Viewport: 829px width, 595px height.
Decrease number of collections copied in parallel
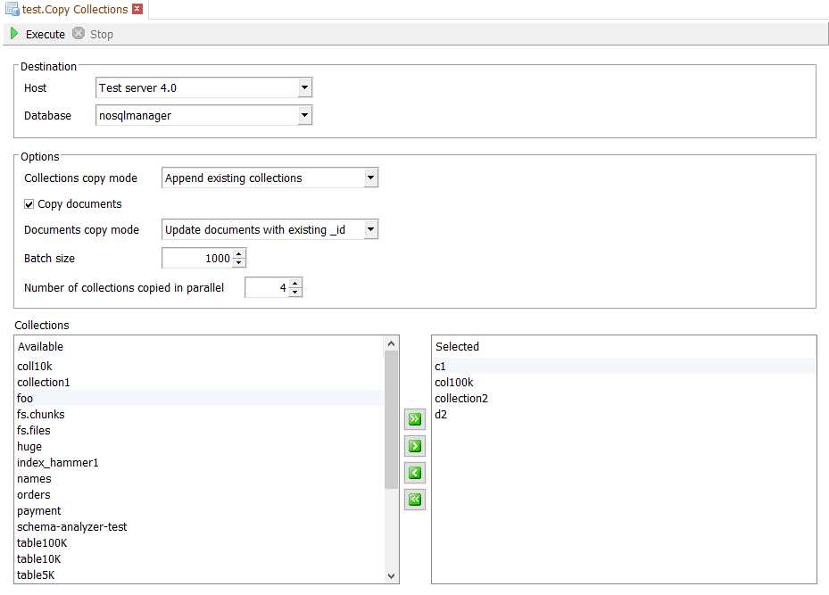[x=296, y=293]
